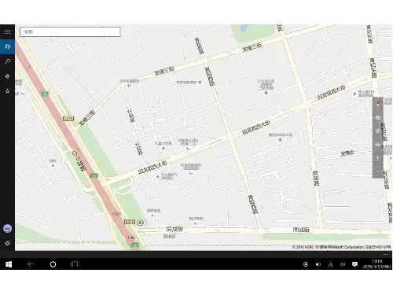
Task: Click the compass rotate-to-north control
Action: [x=377, y=103]
